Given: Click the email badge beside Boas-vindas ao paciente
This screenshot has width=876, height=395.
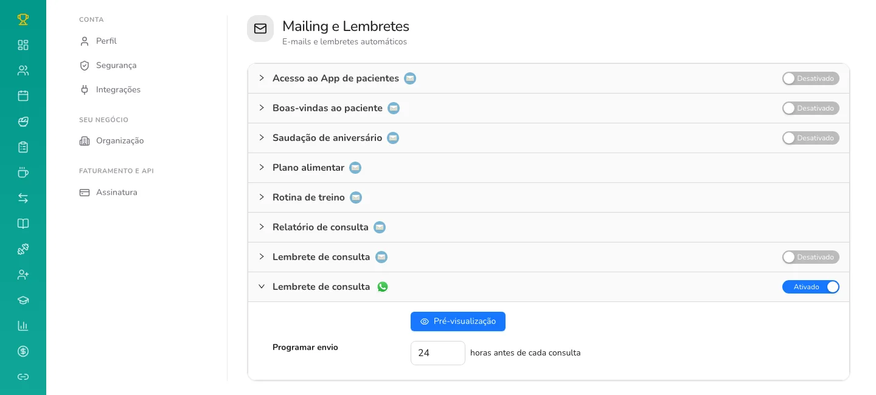Looking at the screenshot, I should point(394,108).
